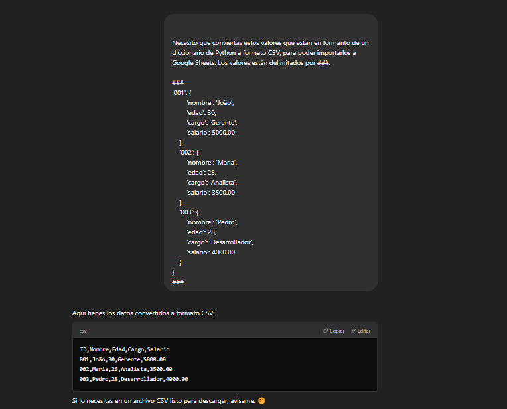Click the 'nombre': 'João' line
Viewport: 507px width, 409px height.
pos(210,102)
